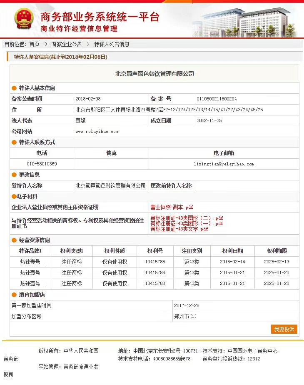
Task: Click the 我要投诉 complaint button
Action: [x=284, y=329]
